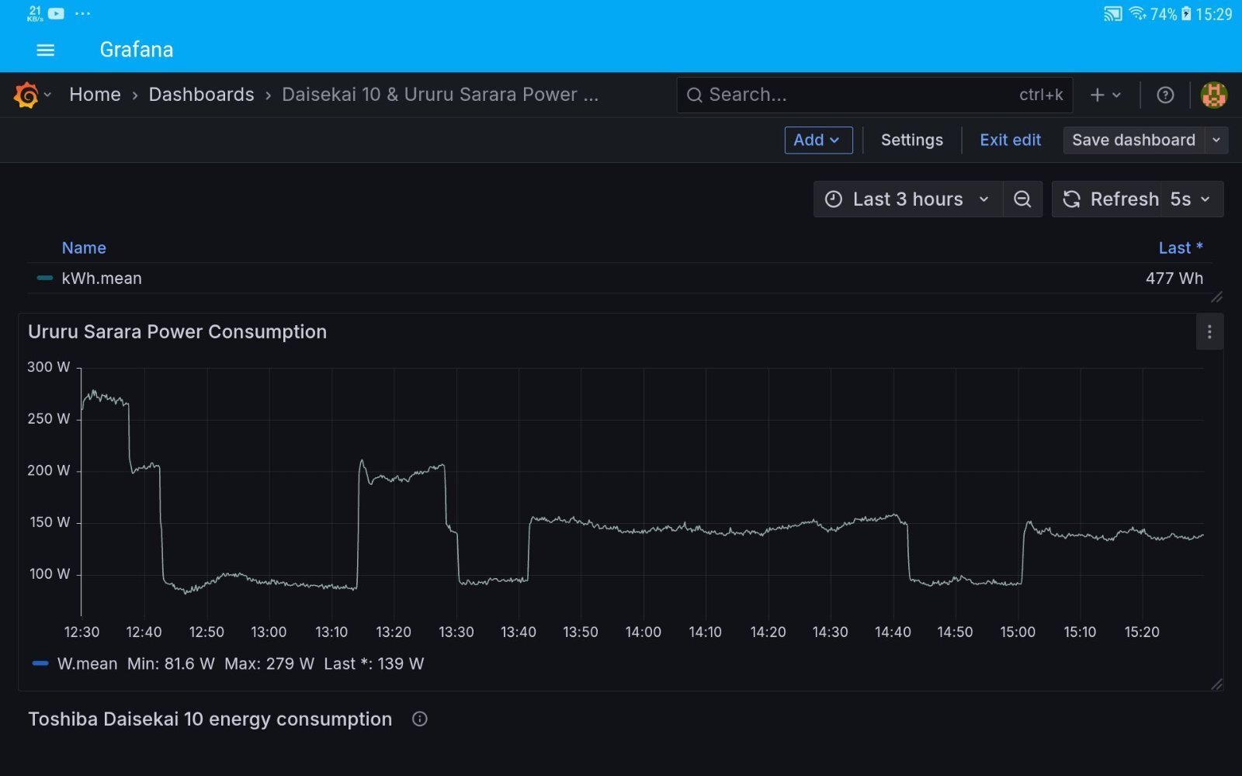Toggle the W.mean series in legend
Image resolution: width=1242 pixels, height=776 pixels.
(x=87, y=663)
